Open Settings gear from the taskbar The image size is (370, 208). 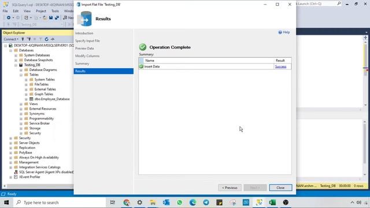[140, 203]
